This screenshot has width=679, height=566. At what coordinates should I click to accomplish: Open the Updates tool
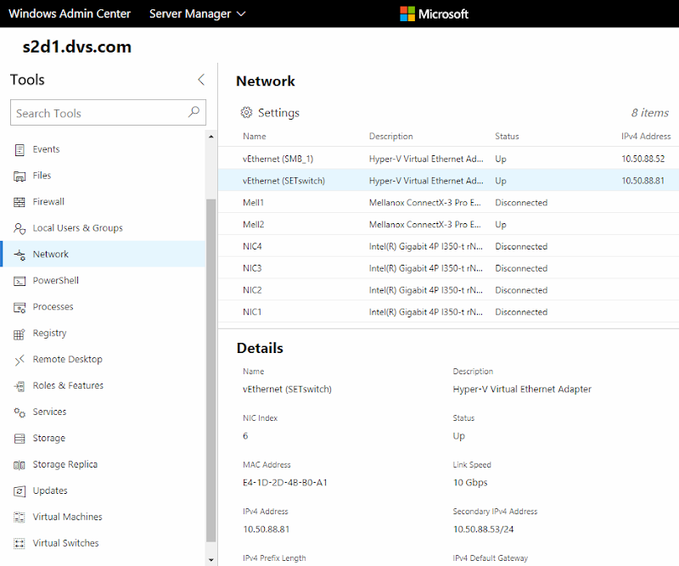coord(50,490)
